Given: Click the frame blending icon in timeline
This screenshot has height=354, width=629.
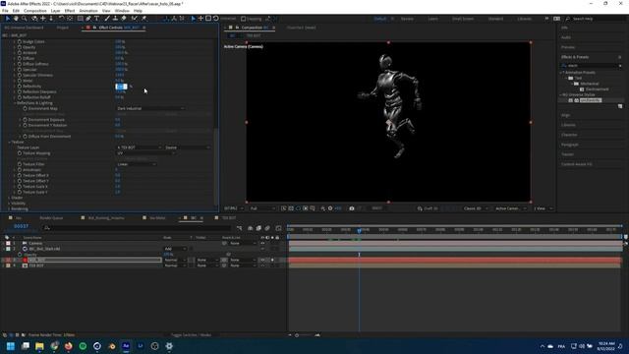Looking at the screenshot, I should (258, 228).
